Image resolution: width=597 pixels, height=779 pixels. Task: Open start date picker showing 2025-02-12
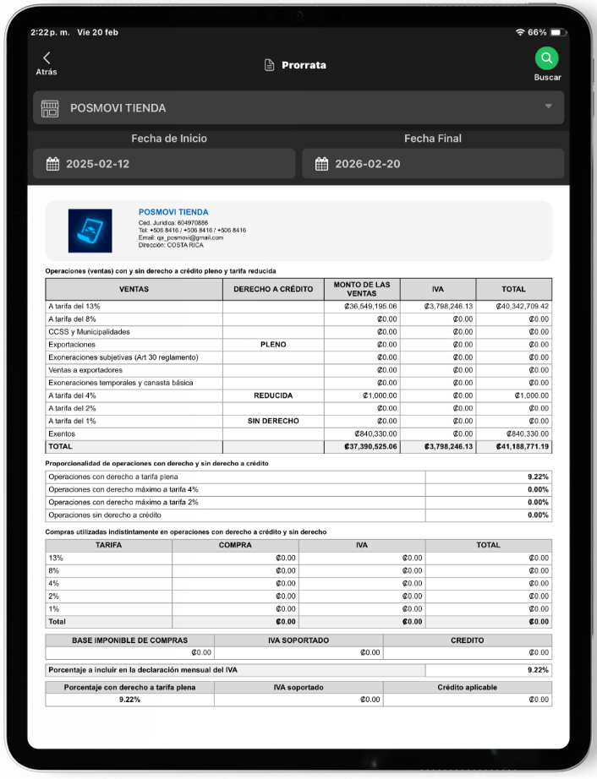[x=164, y=164]
